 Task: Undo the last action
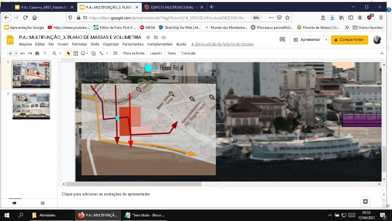[x=22, y=53]
